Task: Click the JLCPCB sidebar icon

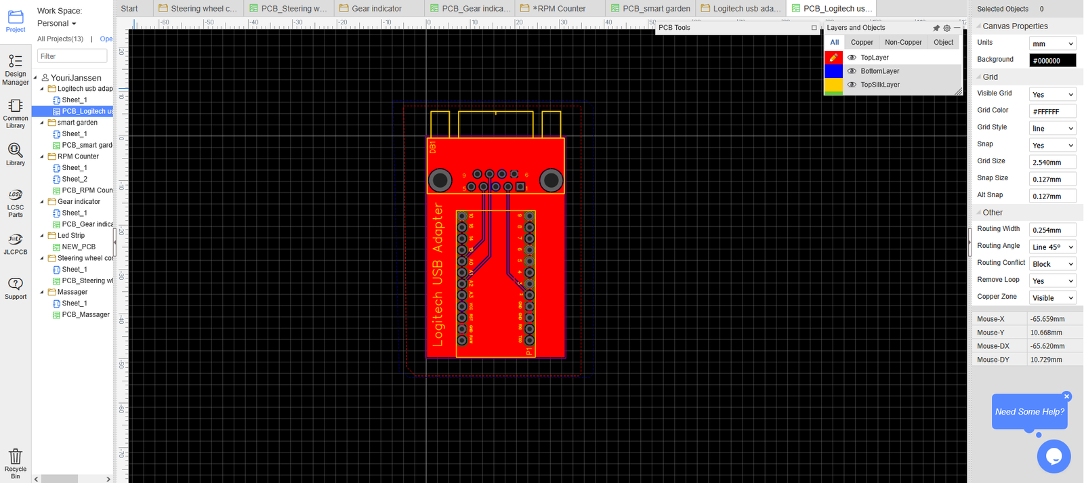Action: point(15,244)
